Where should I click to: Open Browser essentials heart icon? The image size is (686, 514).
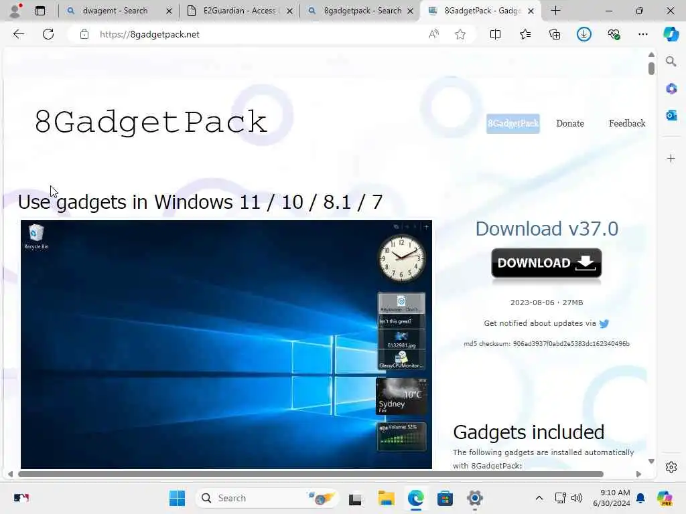pyautogui.click(x=614, y=34)
